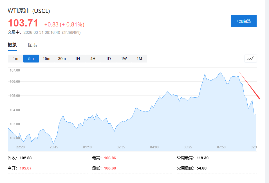
Task: Click the 昨收 value 102.88
Action: click(25, 158)
